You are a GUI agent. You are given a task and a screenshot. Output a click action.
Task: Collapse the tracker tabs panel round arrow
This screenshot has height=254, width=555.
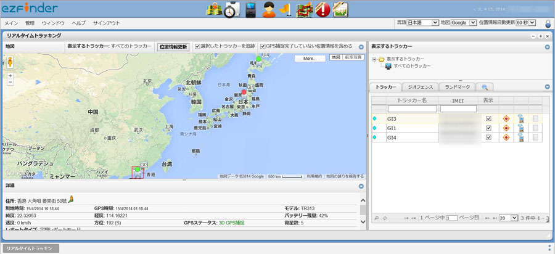548,87
